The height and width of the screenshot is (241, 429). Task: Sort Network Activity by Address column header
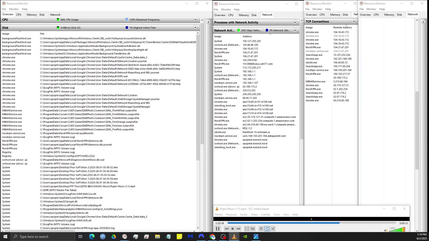pos(270,36)
